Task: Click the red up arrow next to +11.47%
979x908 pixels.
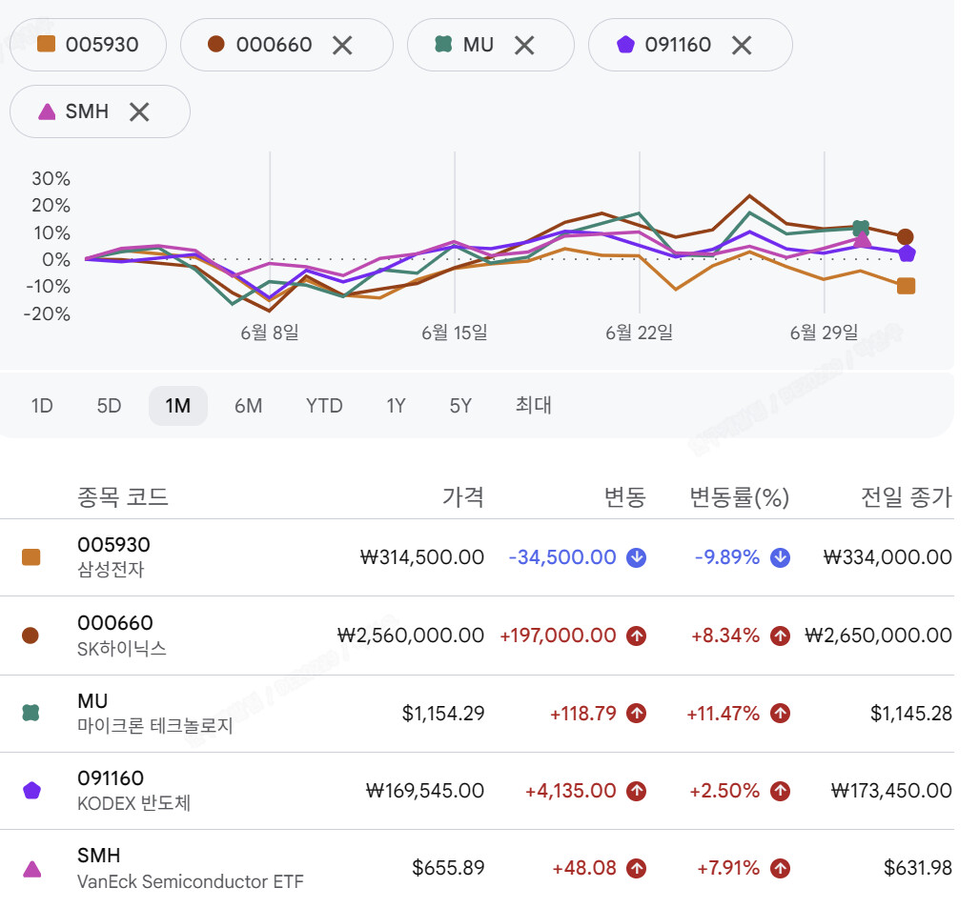Action: [780, 713]
